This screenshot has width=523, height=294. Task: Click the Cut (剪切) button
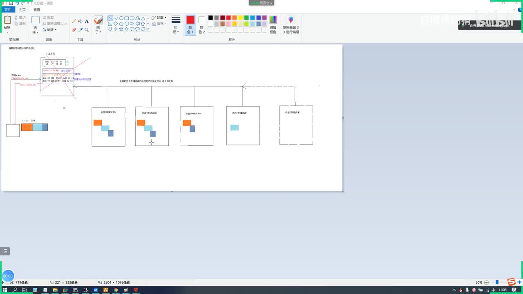(x=20, y=18)
